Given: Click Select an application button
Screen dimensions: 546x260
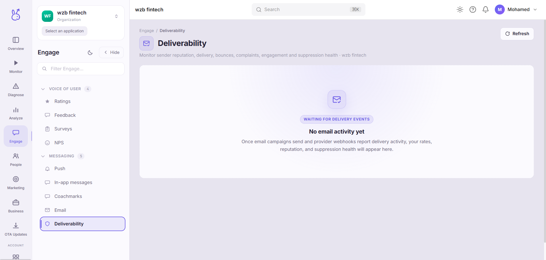Looking at the screenshot, I should (65, 31).
